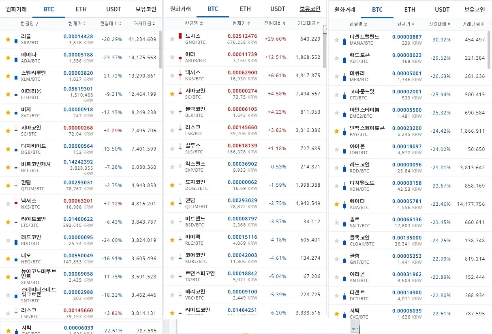This screenshot has height=334, width=492.
Task: Click the price 0.02512476 for 노시스
Action: point(242,36)
